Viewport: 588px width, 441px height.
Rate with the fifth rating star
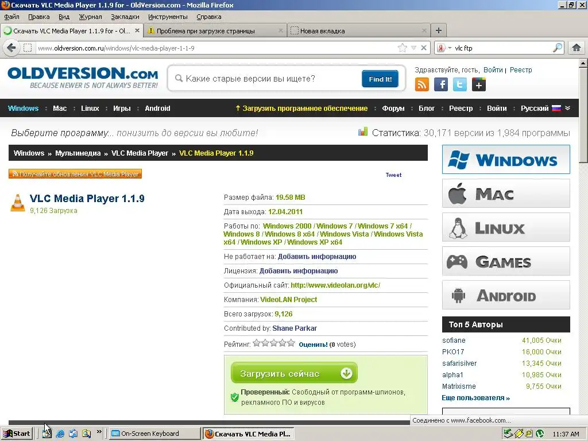click(291, 343)
